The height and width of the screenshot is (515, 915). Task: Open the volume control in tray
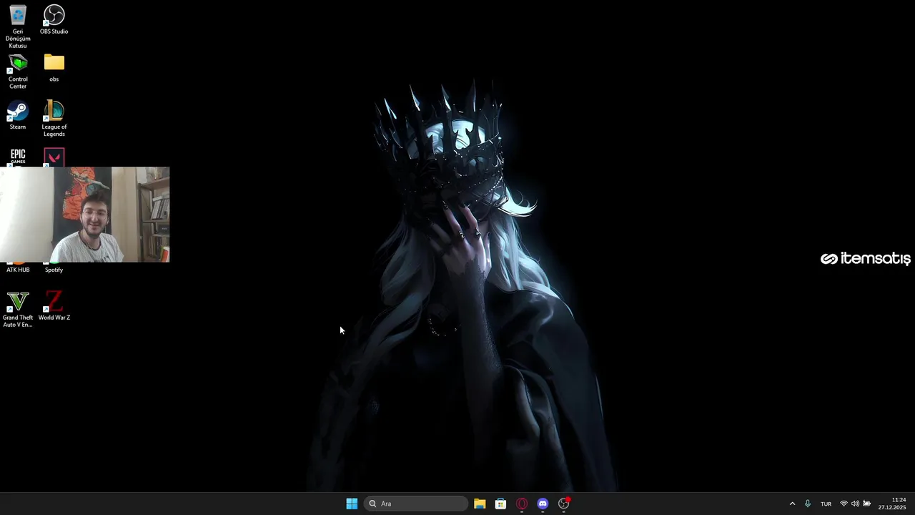(x=855, y=504)
